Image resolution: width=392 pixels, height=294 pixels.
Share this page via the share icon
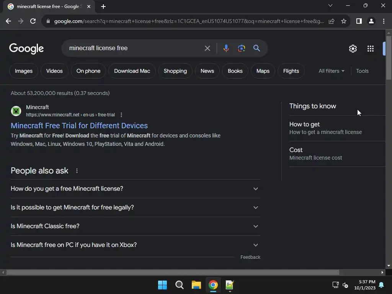332,21
